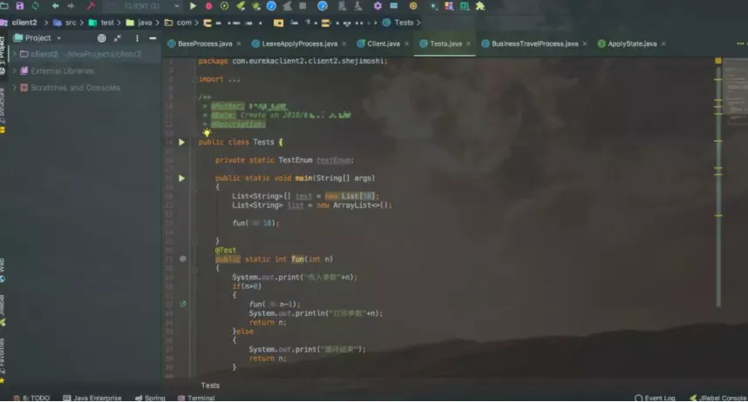Navigate forward with the right arrow icon
Image resolution: width=748 pixels, height=402 pixels.
71,6
